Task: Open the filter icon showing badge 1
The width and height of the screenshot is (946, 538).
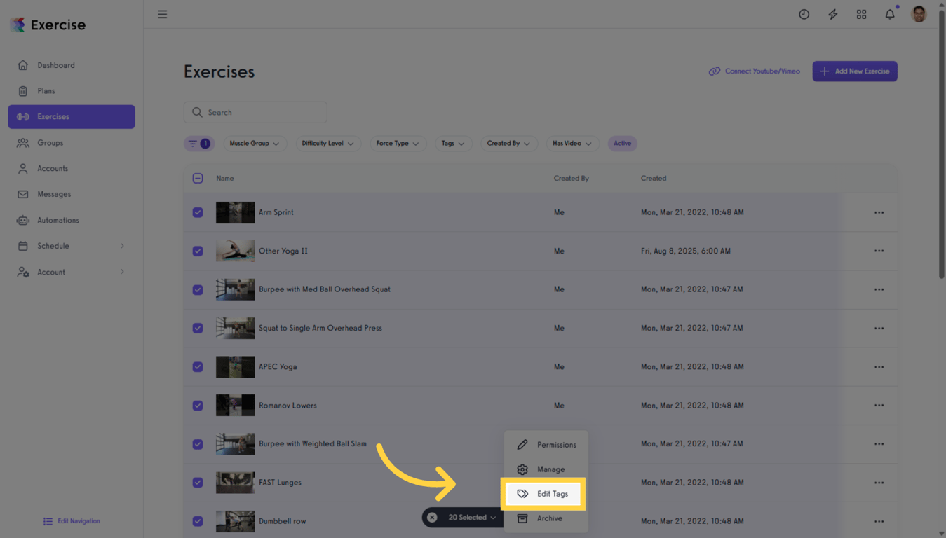Action: (199, 143)
